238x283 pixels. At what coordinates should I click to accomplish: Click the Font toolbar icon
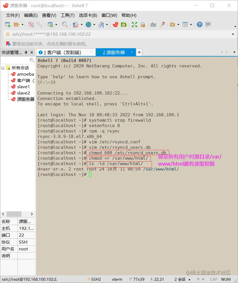coord(101,24)
